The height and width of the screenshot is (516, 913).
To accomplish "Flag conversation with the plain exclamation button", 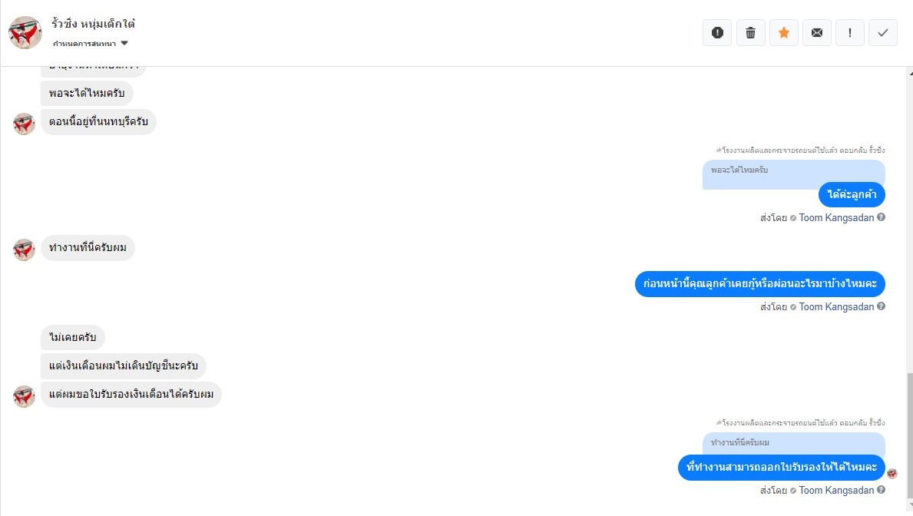I will tap(850, 32).
